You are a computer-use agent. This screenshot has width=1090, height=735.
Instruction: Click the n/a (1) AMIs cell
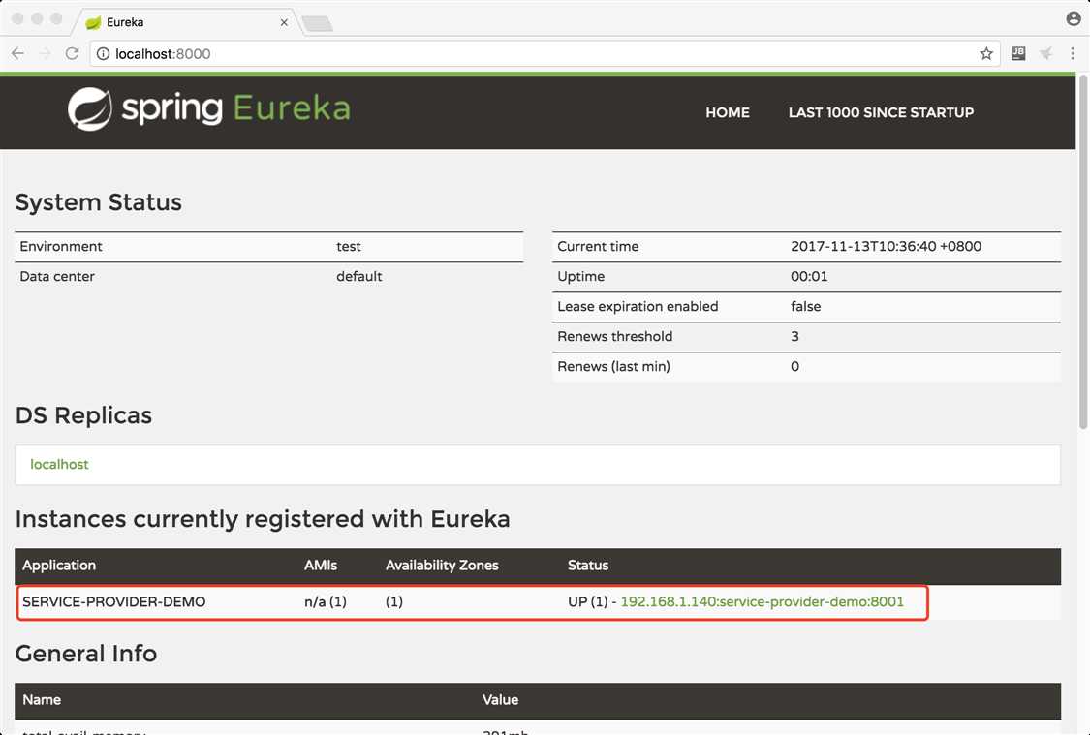(x=326, y=601)
